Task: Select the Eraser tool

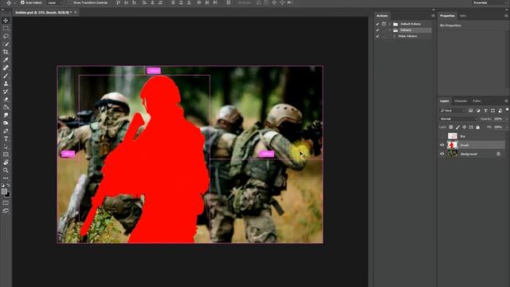Action: [x=6, y=99]
